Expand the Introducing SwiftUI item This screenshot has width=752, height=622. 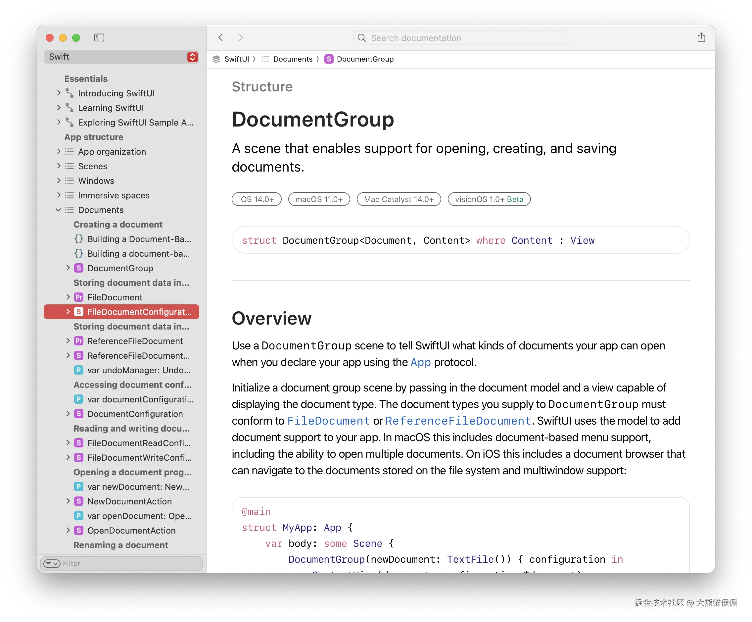(58, 93)
